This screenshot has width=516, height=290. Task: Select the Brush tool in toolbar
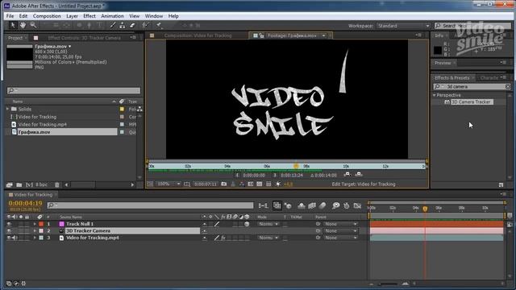click(113, 25)
